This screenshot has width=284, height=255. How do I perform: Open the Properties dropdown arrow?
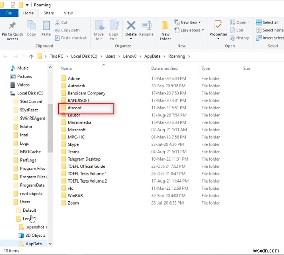(x=218, y=39)
